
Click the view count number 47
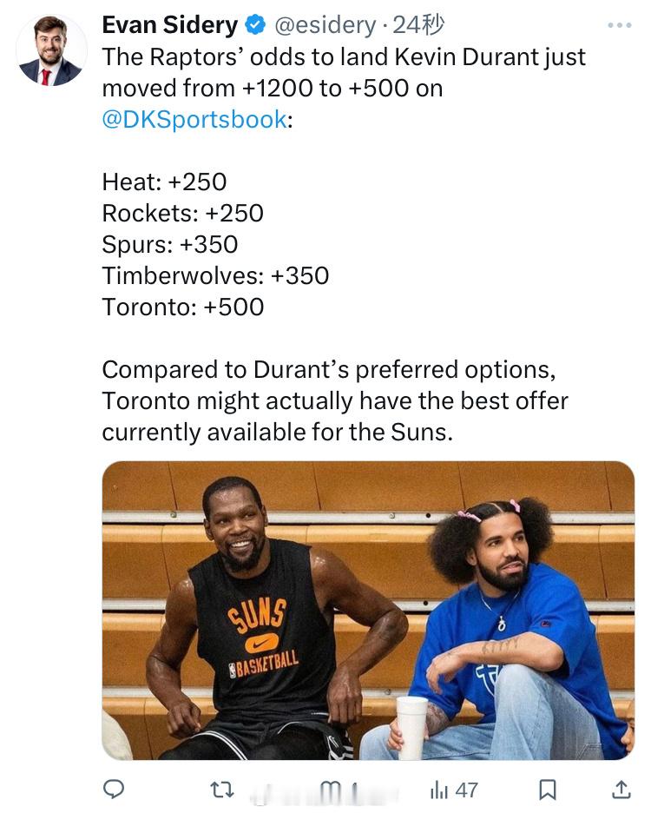pyautogui.click(x=466, y=790)
